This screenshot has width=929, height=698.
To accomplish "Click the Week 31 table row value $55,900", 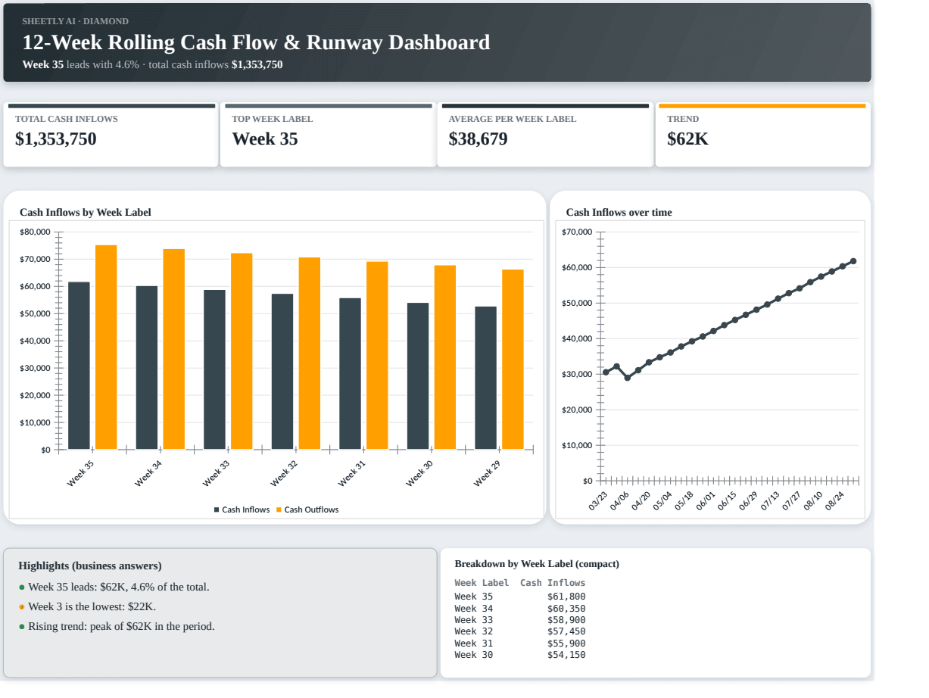I will point(566,643).
